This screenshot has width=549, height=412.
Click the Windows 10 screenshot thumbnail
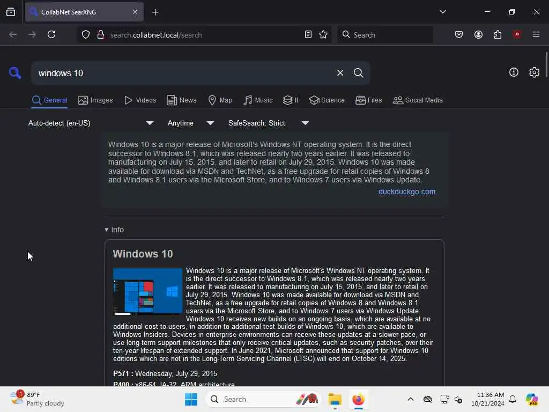147,291
